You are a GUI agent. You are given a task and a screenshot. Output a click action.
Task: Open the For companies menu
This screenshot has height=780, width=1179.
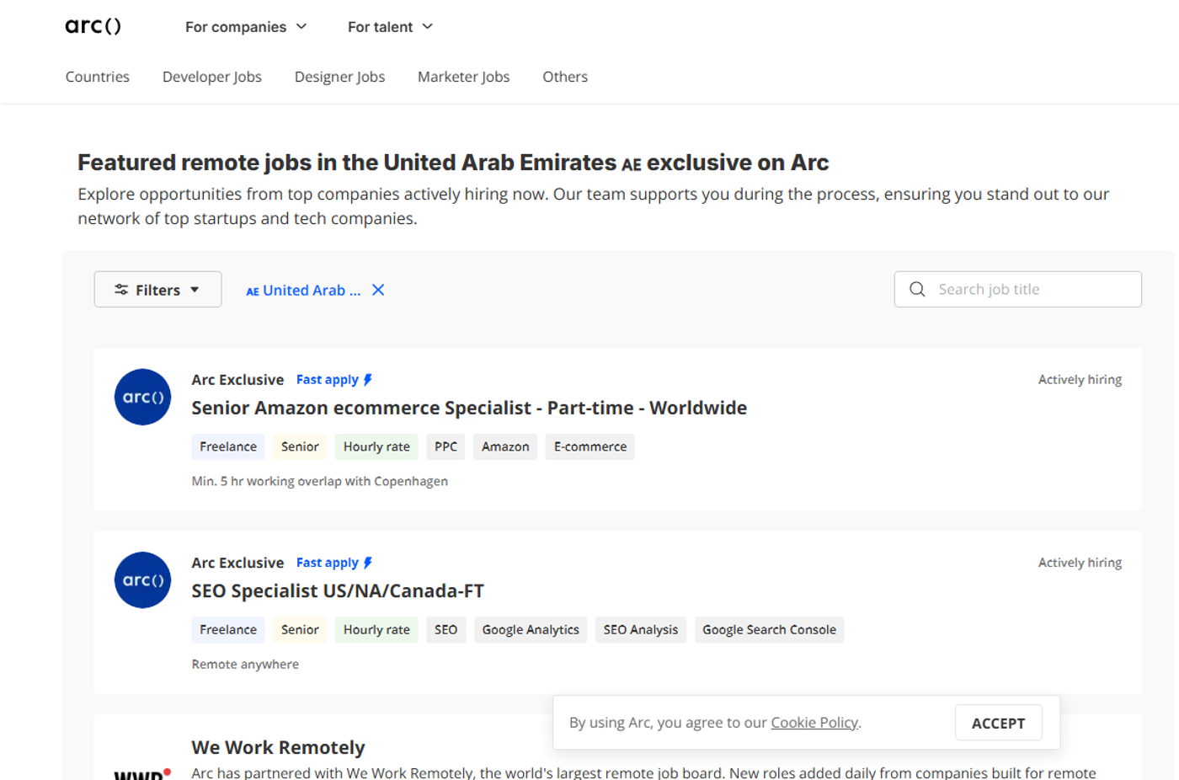[246, 27]
